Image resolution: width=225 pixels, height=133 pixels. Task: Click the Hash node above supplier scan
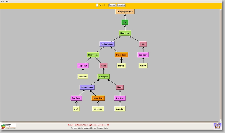coord(120,87)
